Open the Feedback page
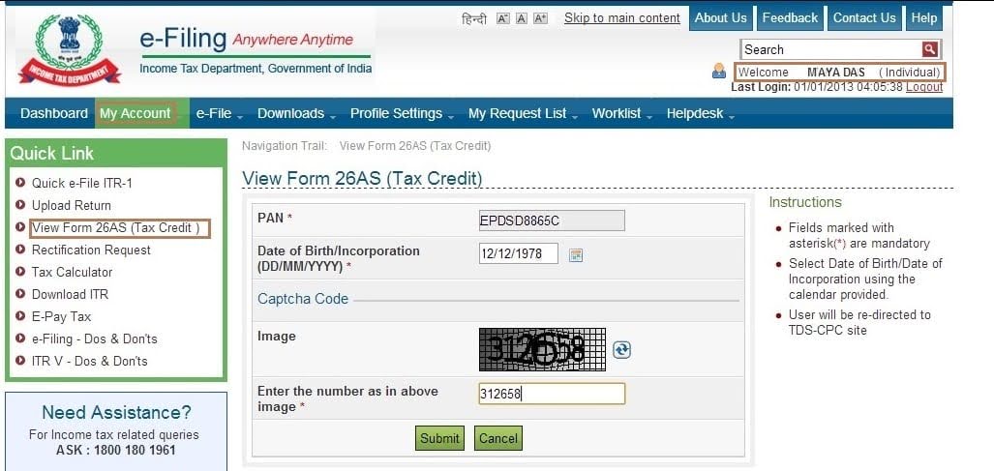The height and width of the screenshot is (471, 994). (790, 17)
